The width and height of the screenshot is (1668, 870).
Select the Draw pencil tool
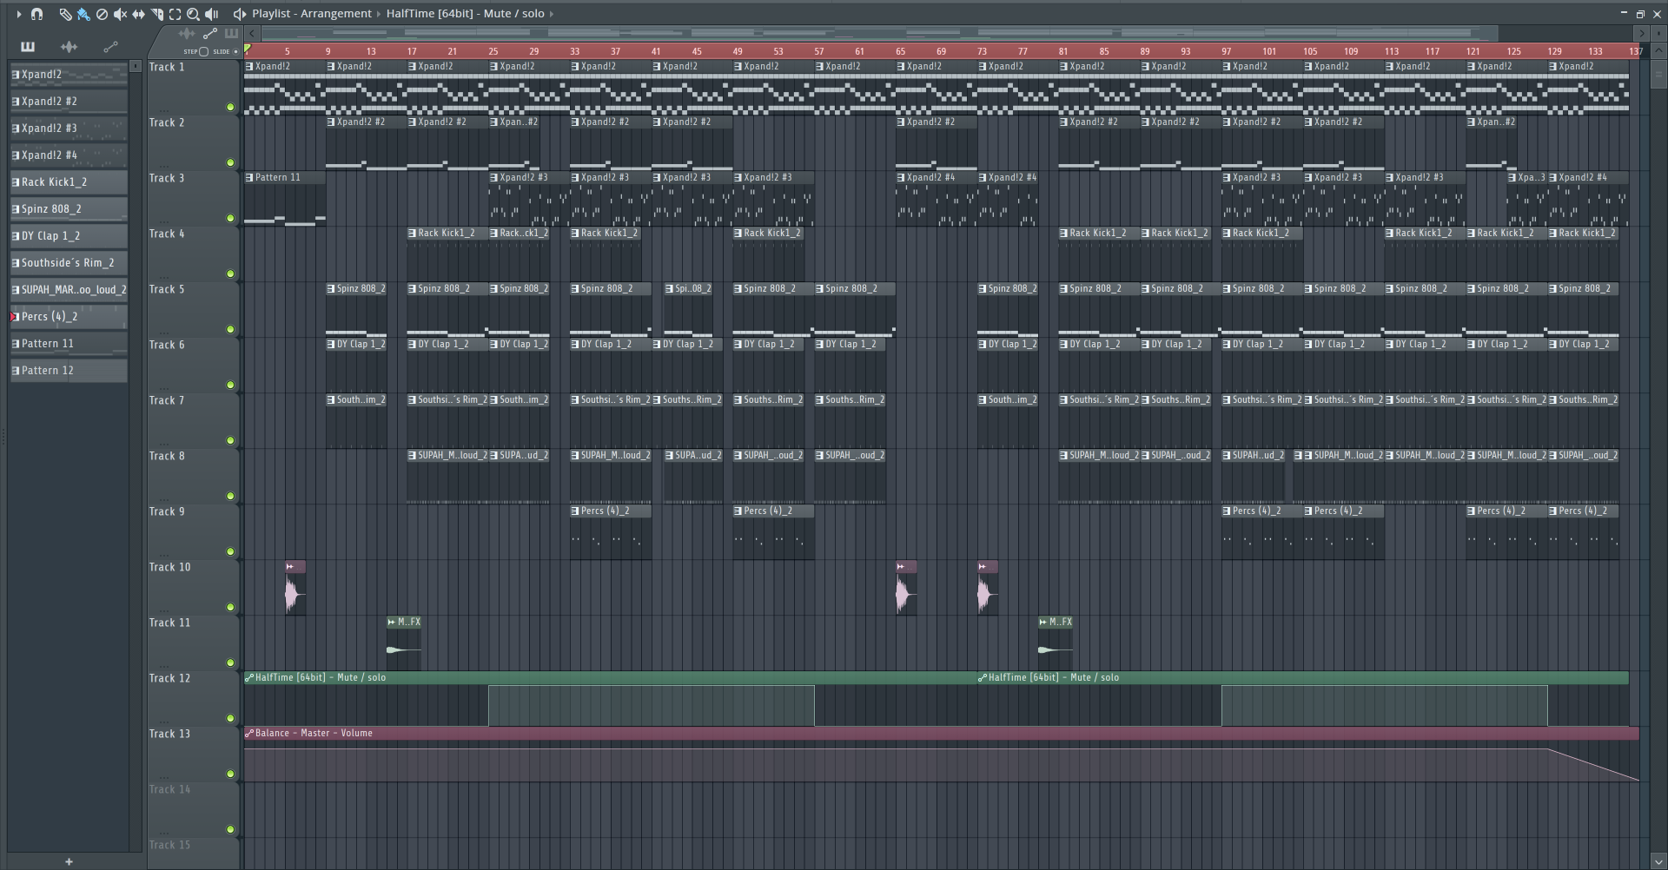pyautogui.click(x=65, y=14)
